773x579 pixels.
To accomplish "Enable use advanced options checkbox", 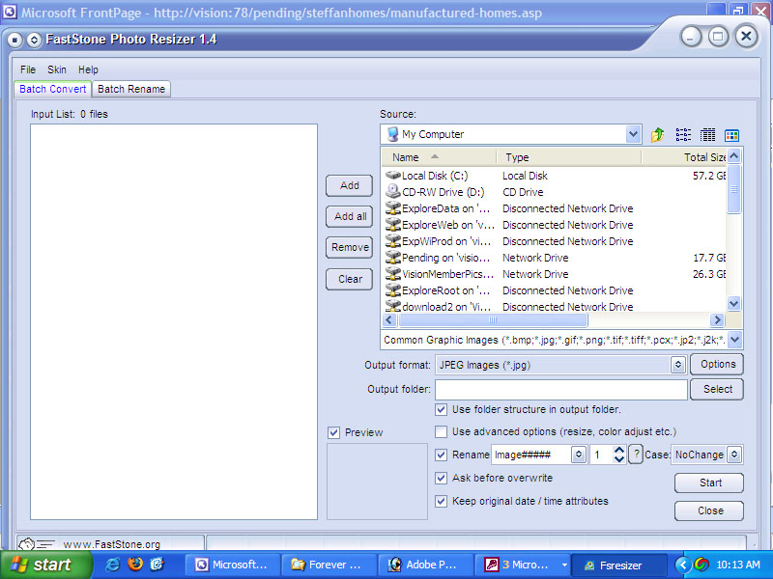I will coord(442,431).
